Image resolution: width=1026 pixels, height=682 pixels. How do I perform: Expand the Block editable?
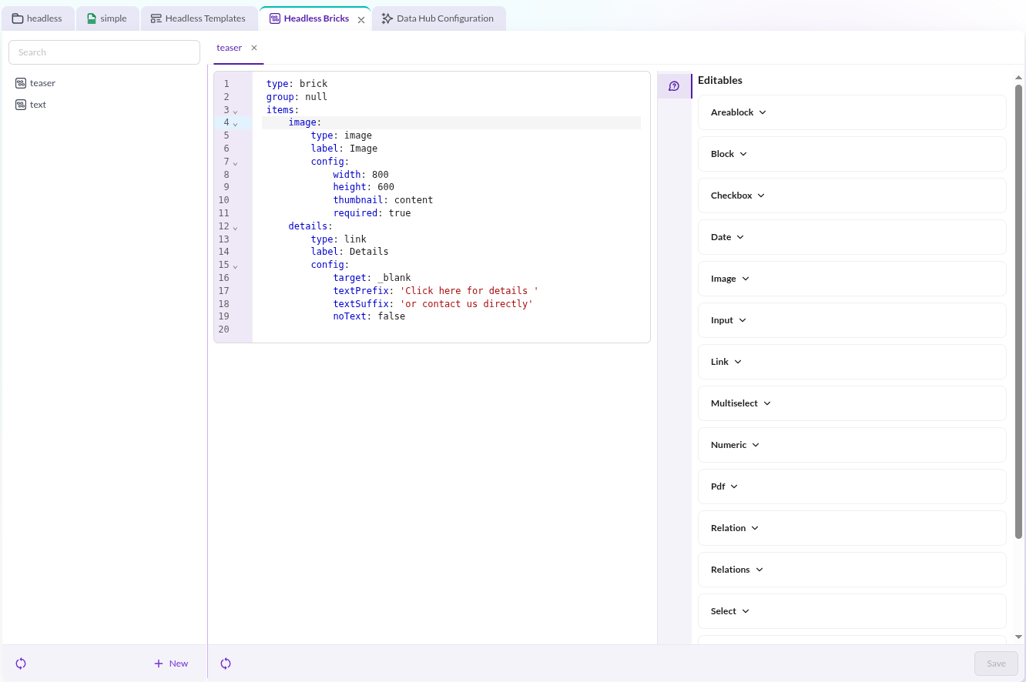tap(852, 154)
